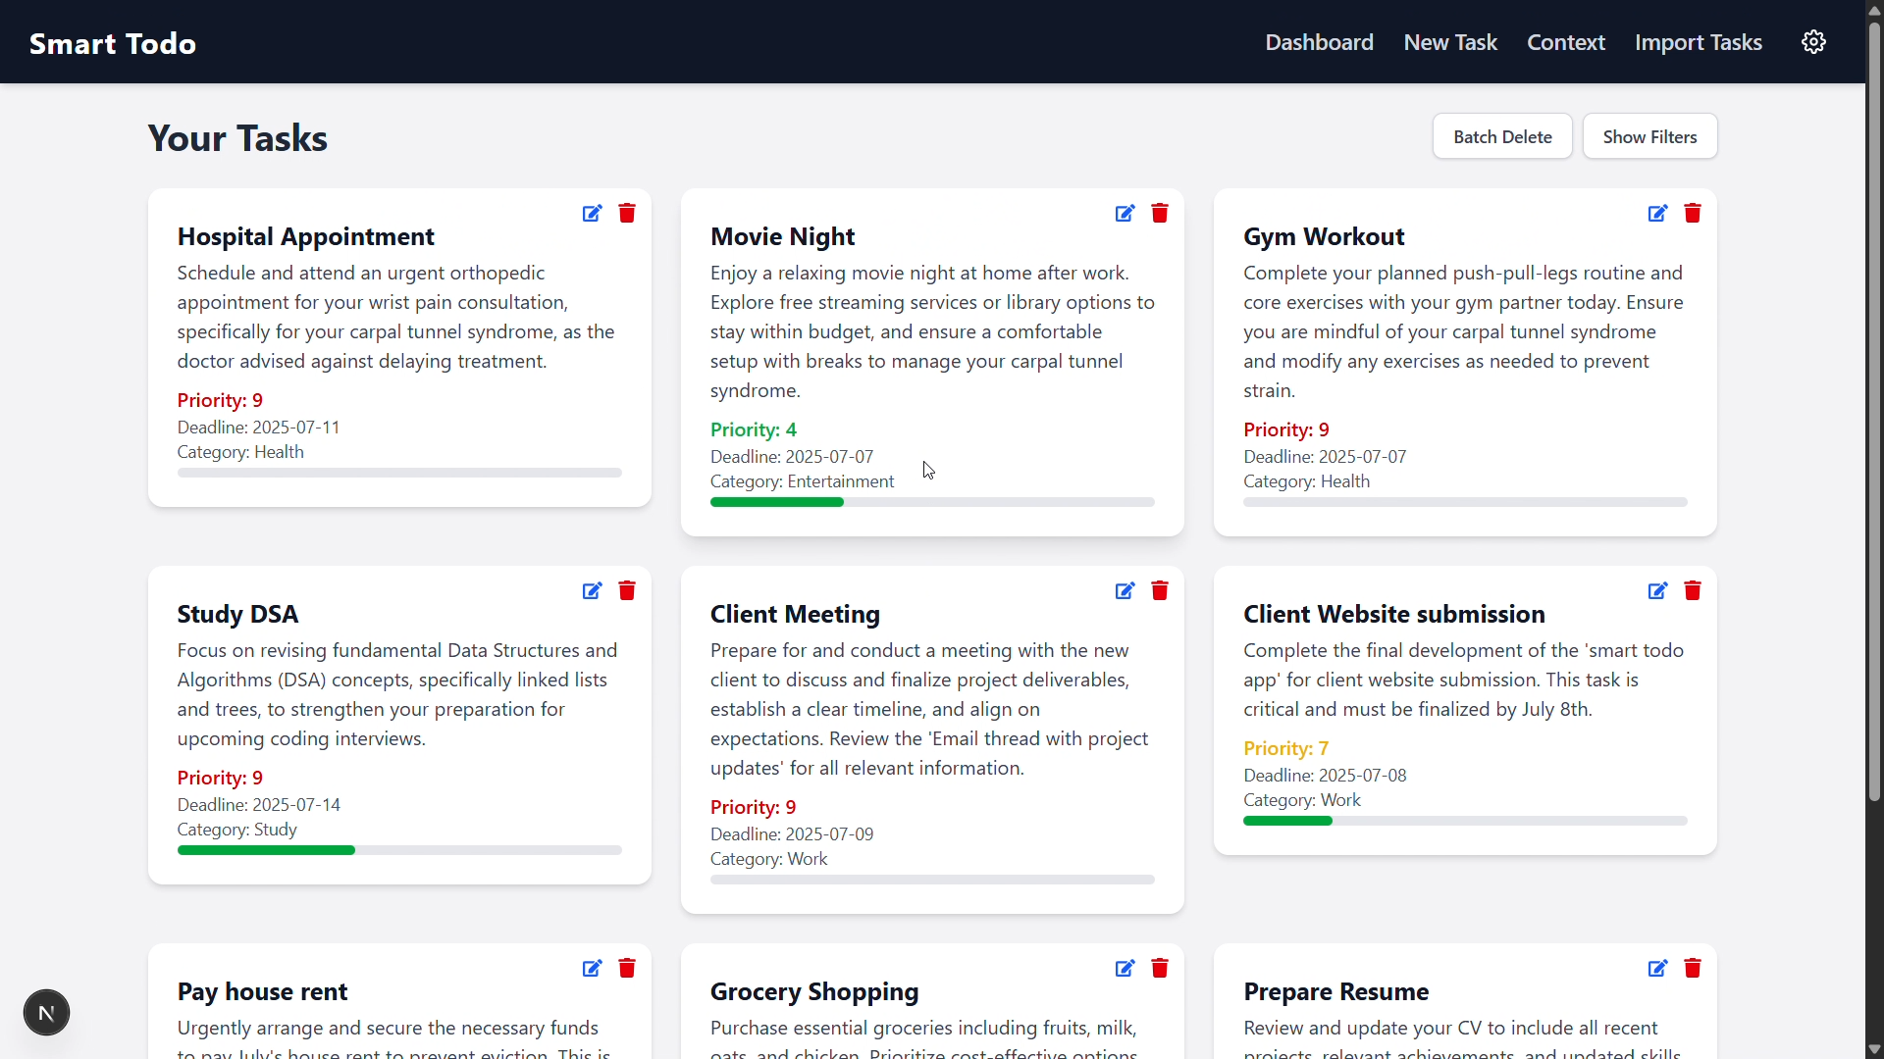Viewport: 1884px width, 1059px height.
Task: Click the Batch Delete button
Action: pos(1501,136)
